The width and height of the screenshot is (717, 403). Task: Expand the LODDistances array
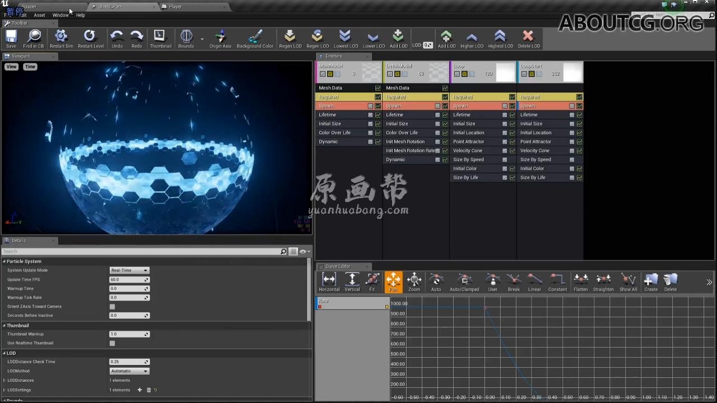(x=4, y=381)
